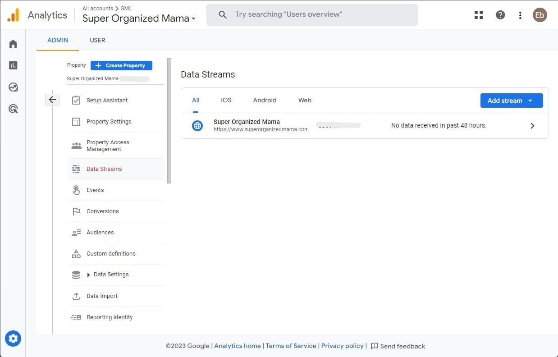
Task: Click the Send feedback icon
Action: [374, 346]
